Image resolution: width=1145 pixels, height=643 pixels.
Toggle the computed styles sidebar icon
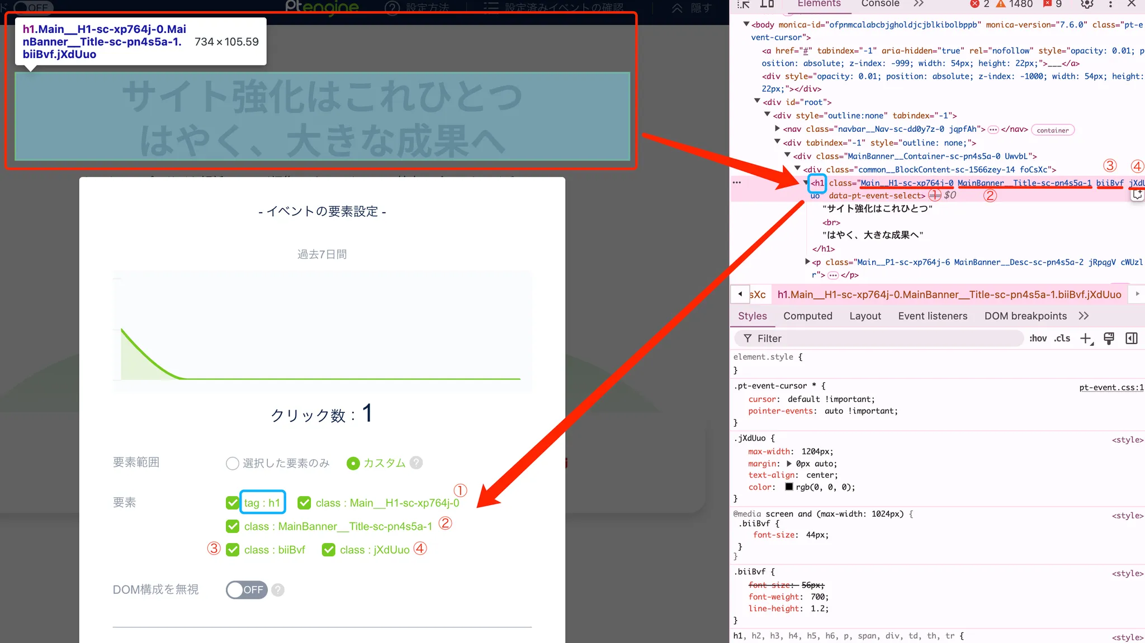point(1132,339)
